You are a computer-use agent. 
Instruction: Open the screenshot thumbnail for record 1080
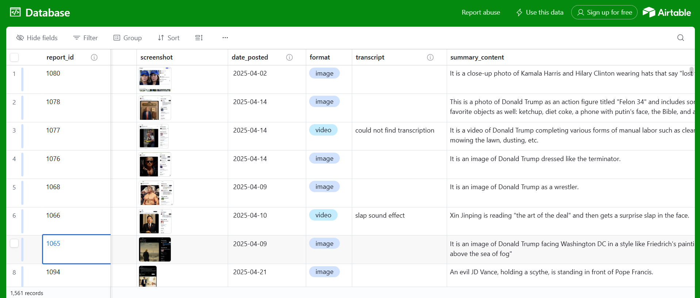[155, 79]
